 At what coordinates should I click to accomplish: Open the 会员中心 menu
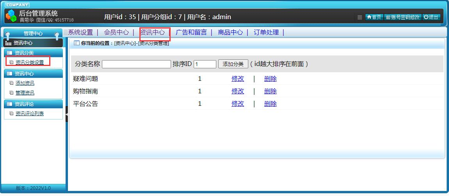pyautogui.click(x=116, y=32)
